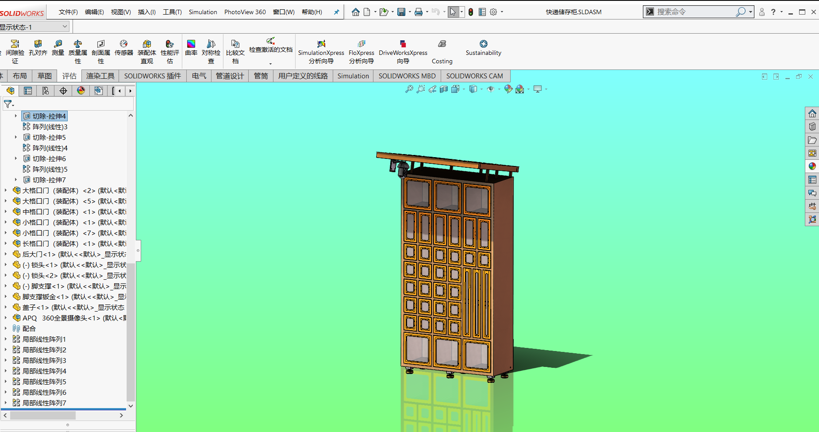
Task: Launch the 干涉/间隙验证 tool
Action: click(15, 50)
